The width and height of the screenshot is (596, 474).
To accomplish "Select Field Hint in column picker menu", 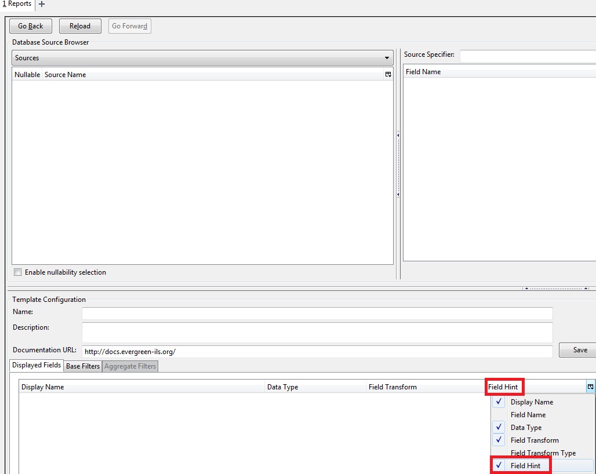I will click(525, 466).
